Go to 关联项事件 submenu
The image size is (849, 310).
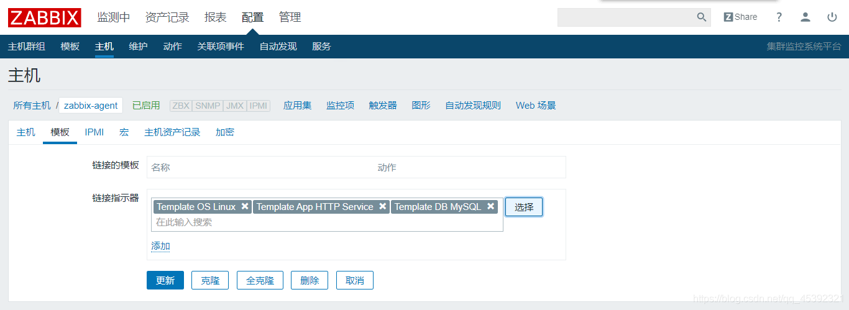[221, 47]
